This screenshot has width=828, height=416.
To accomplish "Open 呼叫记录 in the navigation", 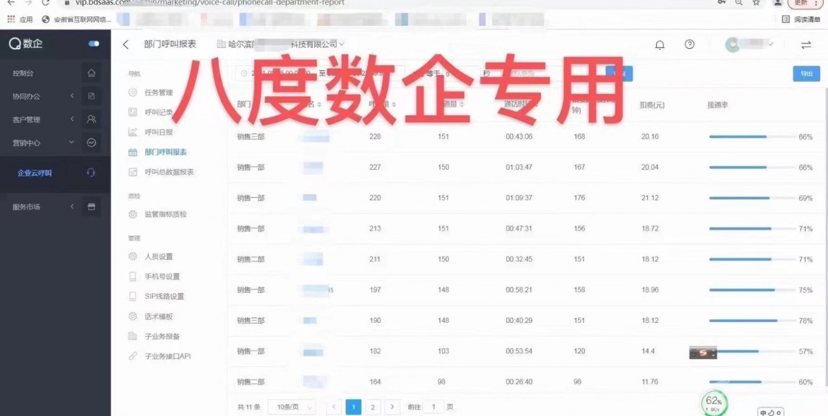I will point(159,112).
